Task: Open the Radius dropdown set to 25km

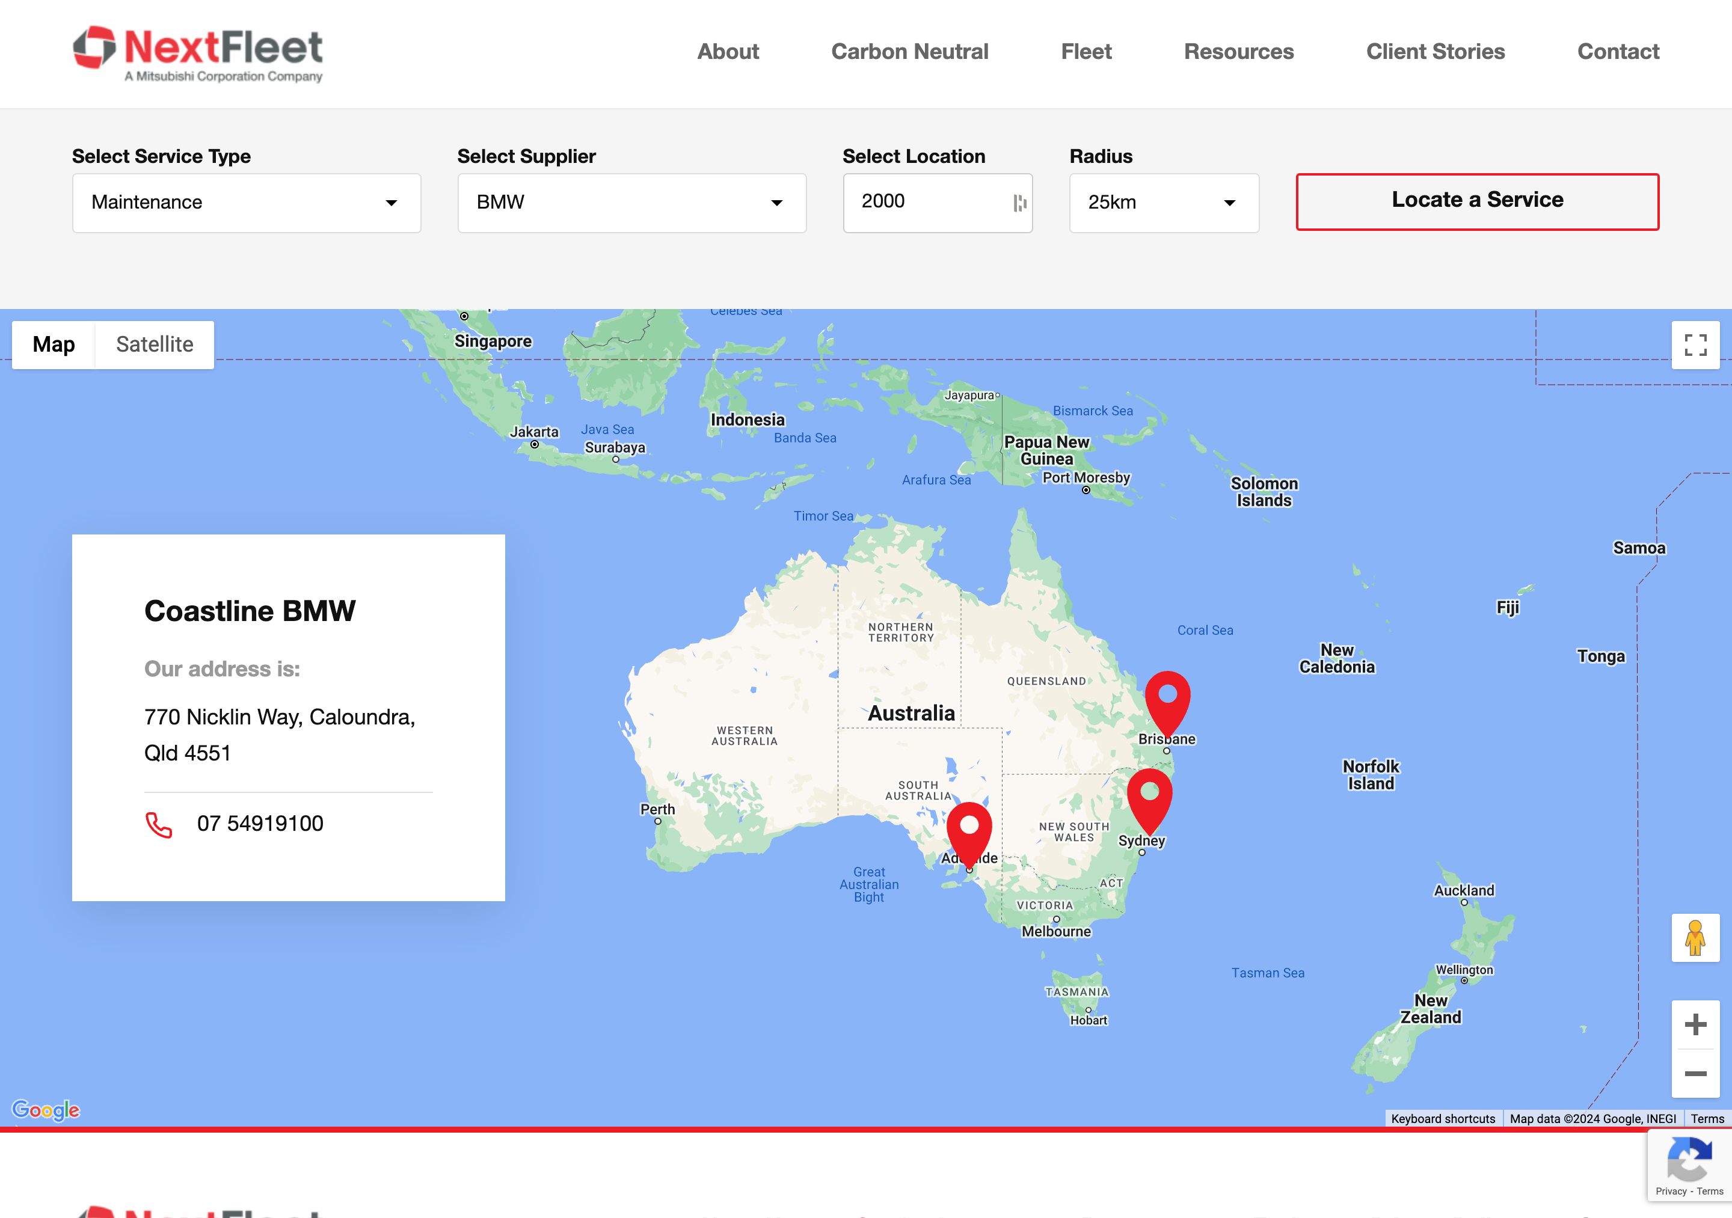Action: tap(1164, 203)
